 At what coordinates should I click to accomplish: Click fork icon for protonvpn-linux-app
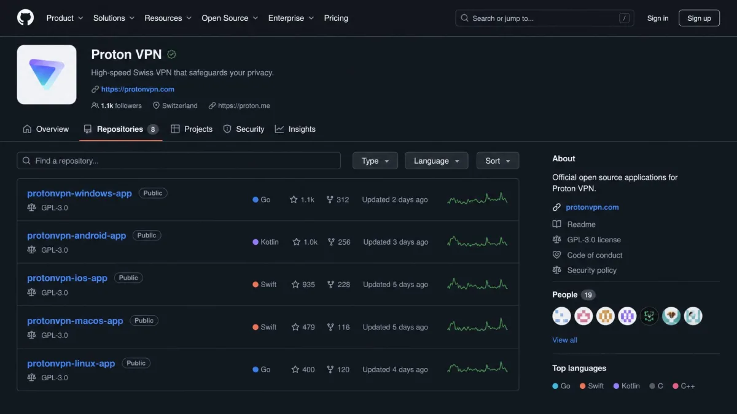click(x=330, y=370)
